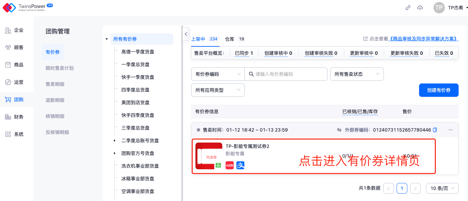Expand the 二季度总账号货盘 tree node
468x201 pixels.
click(x=115, y=141)
